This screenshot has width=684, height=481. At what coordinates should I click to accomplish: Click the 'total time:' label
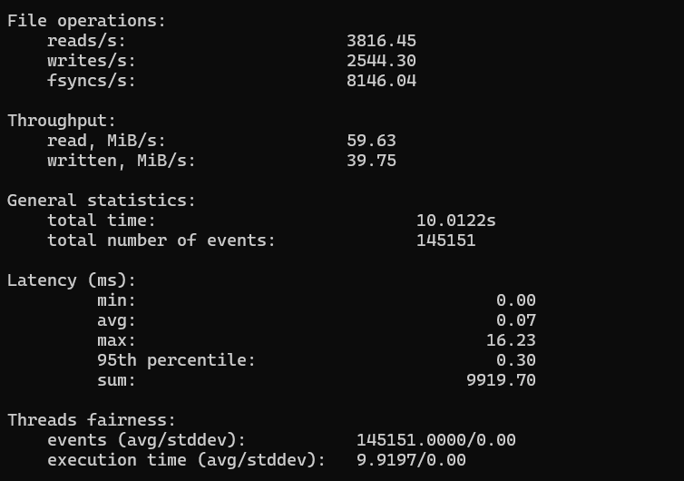[x=102, y=221]
